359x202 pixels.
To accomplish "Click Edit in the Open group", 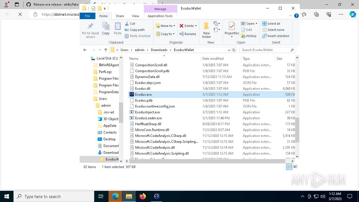I will pyautogui.click(x=247, y=30).
